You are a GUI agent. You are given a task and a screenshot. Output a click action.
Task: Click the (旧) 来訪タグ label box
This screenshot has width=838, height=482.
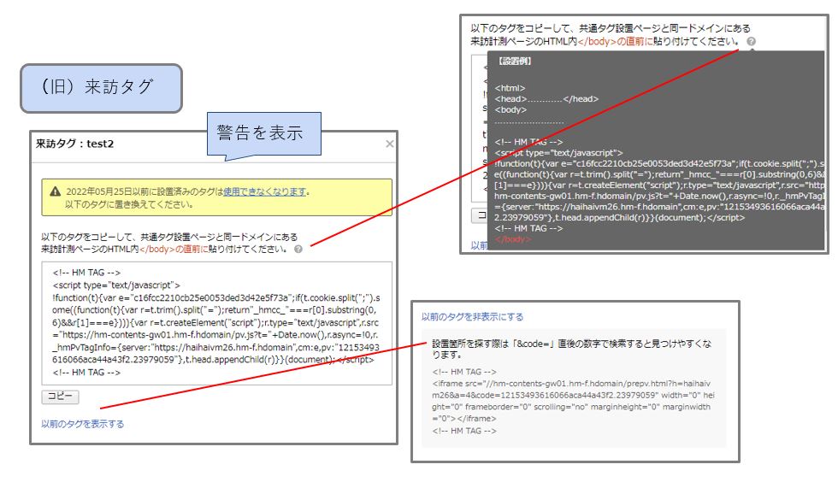point(102,88)
